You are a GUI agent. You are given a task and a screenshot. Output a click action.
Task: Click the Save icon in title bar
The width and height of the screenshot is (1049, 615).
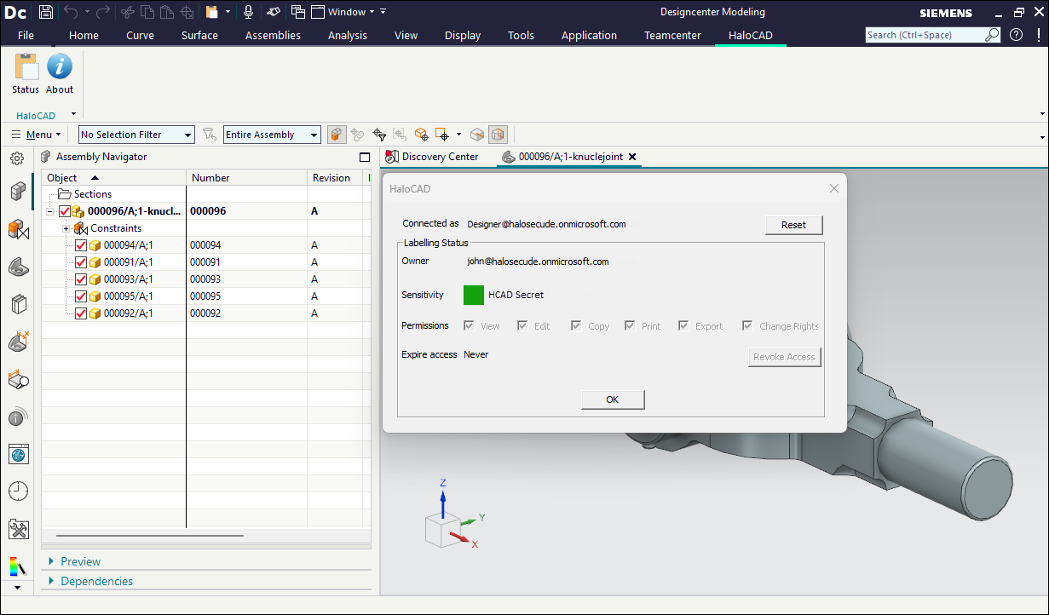pyautogui.click(x=46, y=12)
